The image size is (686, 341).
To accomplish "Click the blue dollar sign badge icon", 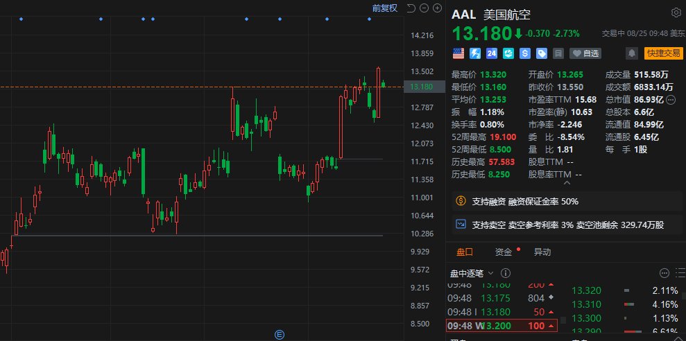I will point(525,53).
